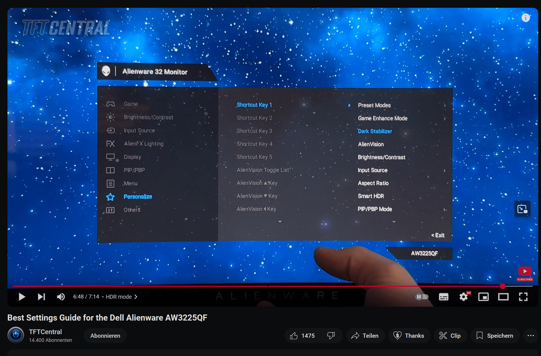Viewport: 541px width, 356px height.
Task: Select the Menu OSD entry
Action: pyautogui.click(x=130, y=183)
